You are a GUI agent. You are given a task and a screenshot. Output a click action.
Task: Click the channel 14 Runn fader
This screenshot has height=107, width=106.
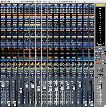tap(80, 85)
